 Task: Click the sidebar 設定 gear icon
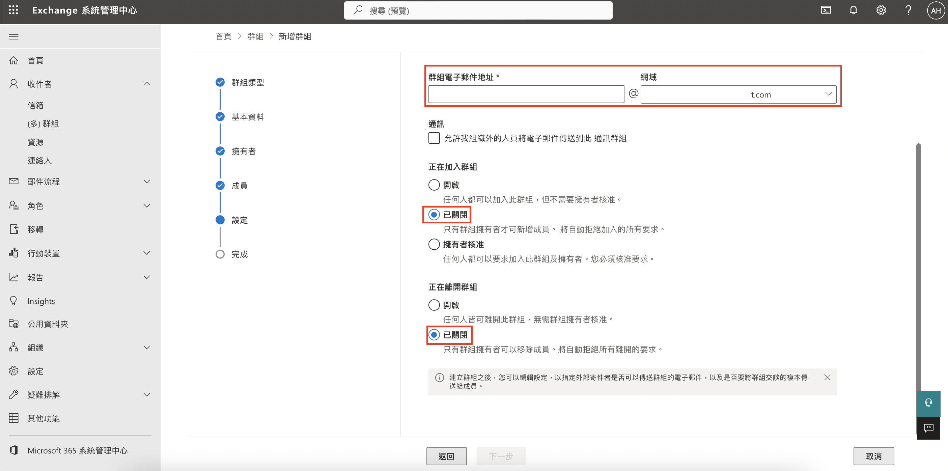pos(13,371)
